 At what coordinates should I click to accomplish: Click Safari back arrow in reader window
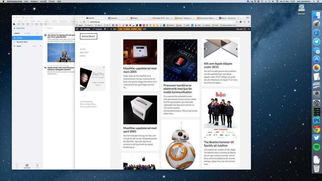click(x=23, y=18)
